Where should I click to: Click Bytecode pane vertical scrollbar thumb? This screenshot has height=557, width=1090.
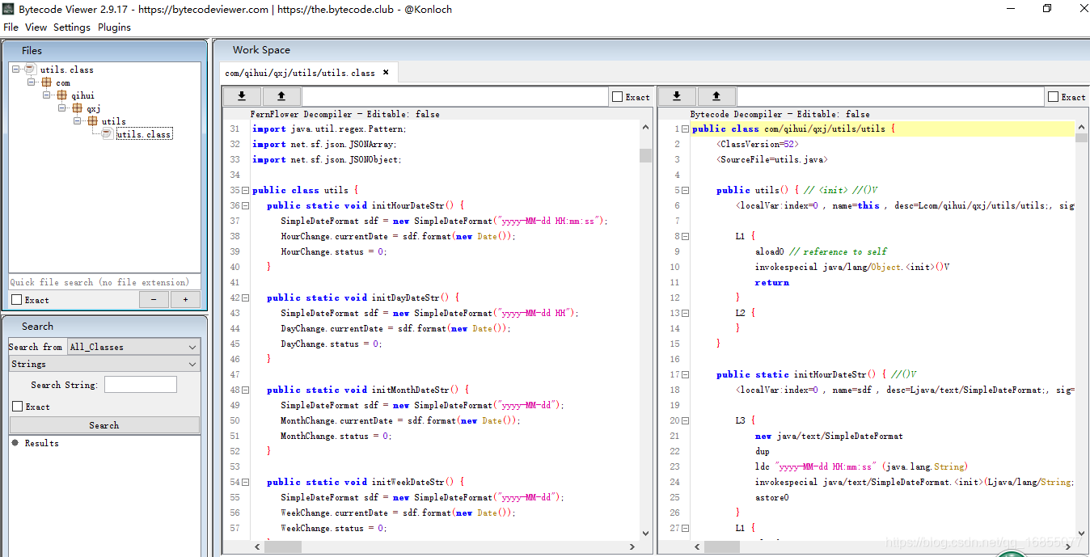tap(1081, 137)
